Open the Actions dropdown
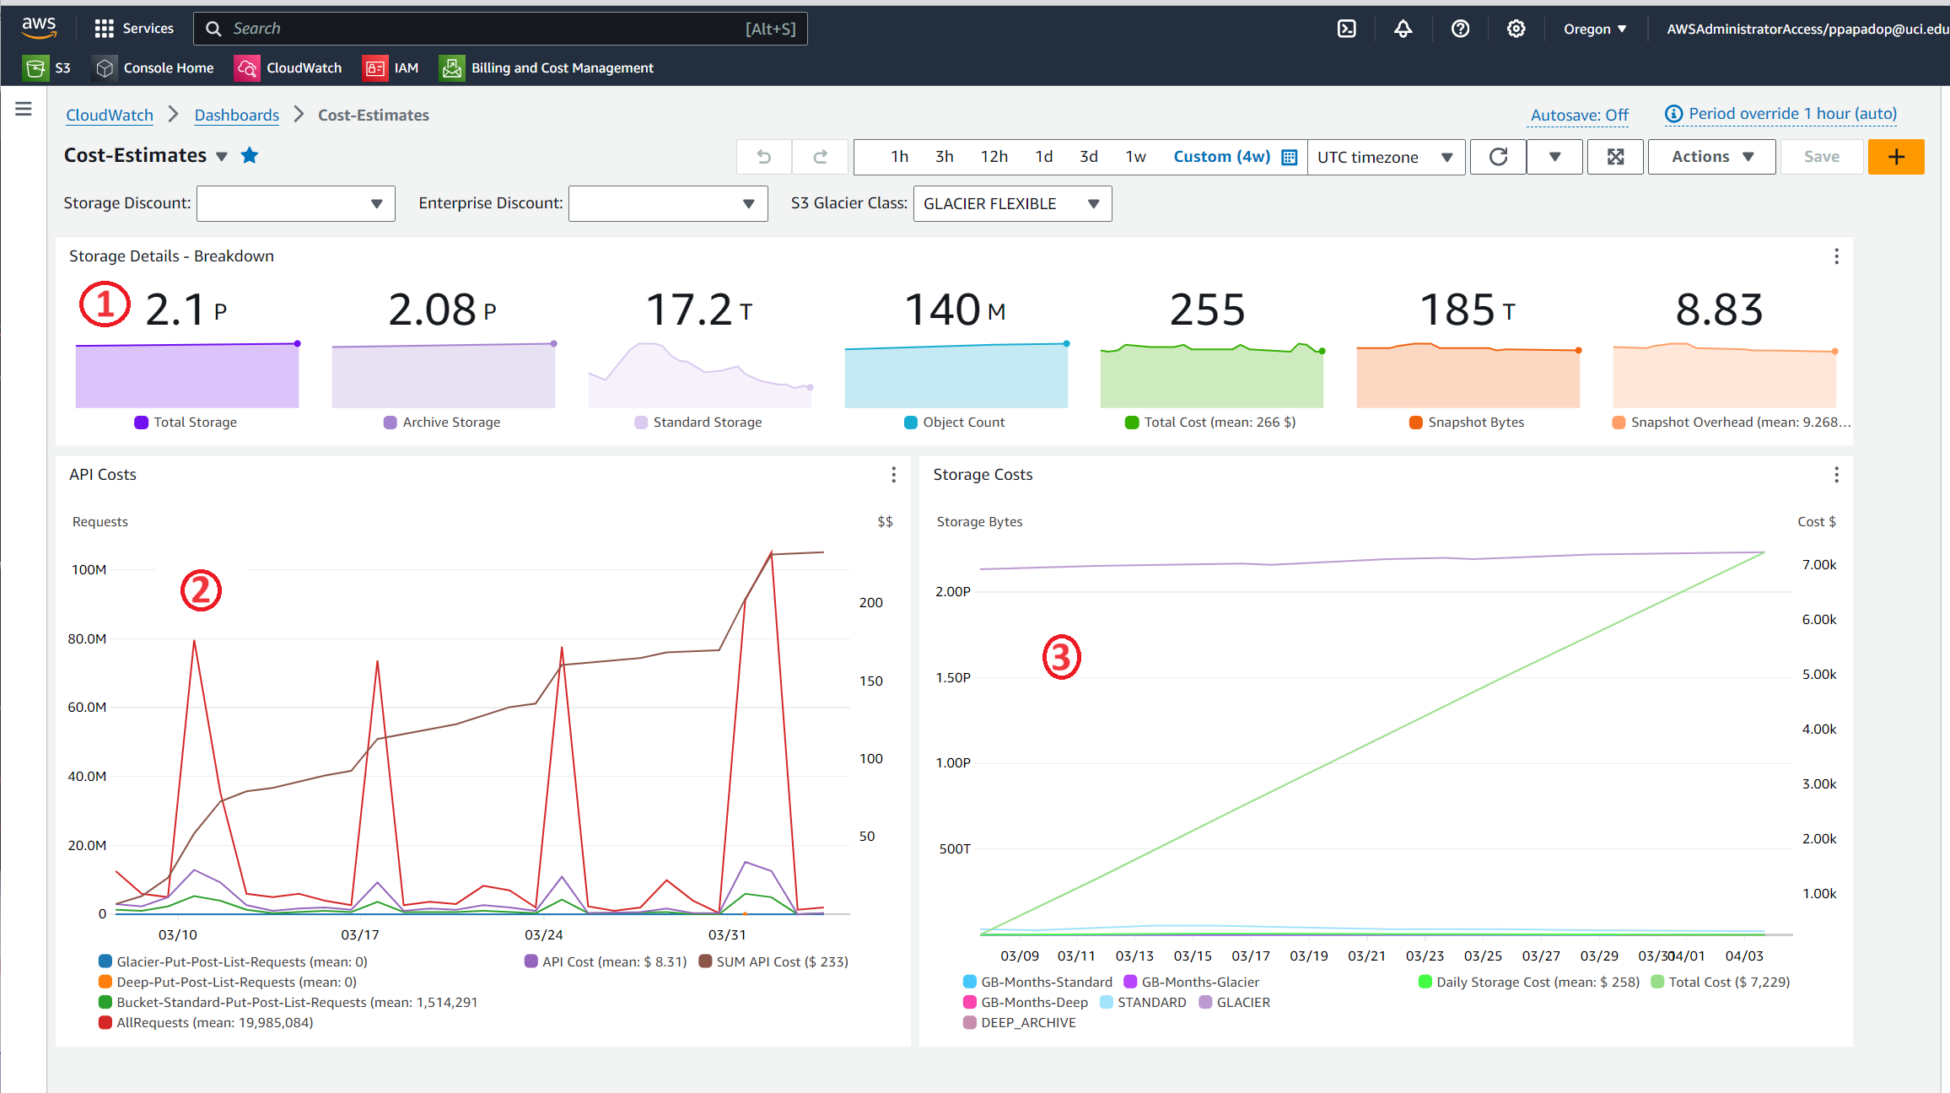Screen dimensions: 1950x1093 tap(1712, 157)
